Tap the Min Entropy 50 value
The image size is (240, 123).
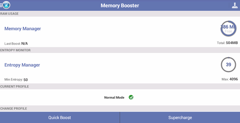17,80
